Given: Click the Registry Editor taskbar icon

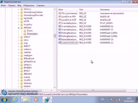Looking at the screenshot, I should [x=47, y=99].
